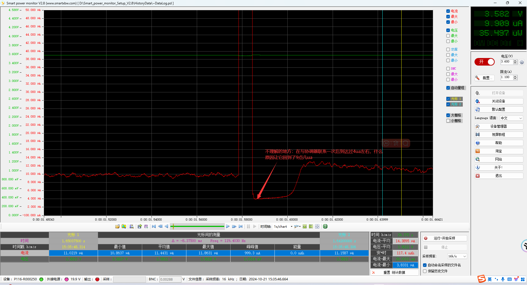Viewport: 527px width, 285px height.
Task: Open the 视屏教程 video tutorial
Action: coord(499,135)
